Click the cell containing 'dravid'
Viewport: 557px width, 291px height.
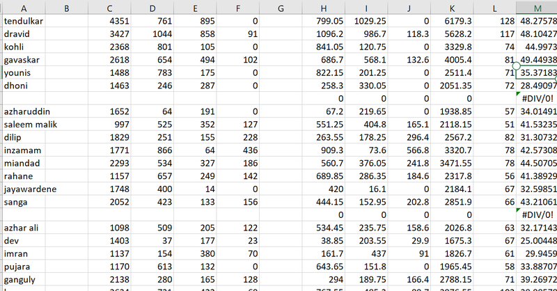tap(24, 34)
